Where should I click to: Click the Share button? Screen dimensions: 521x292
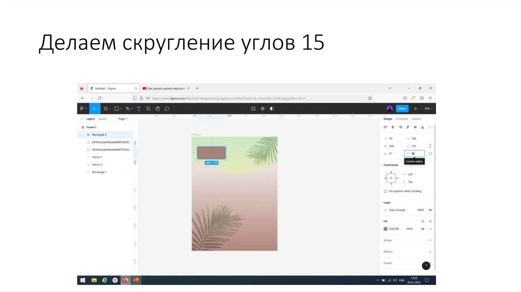pos(402,109)
